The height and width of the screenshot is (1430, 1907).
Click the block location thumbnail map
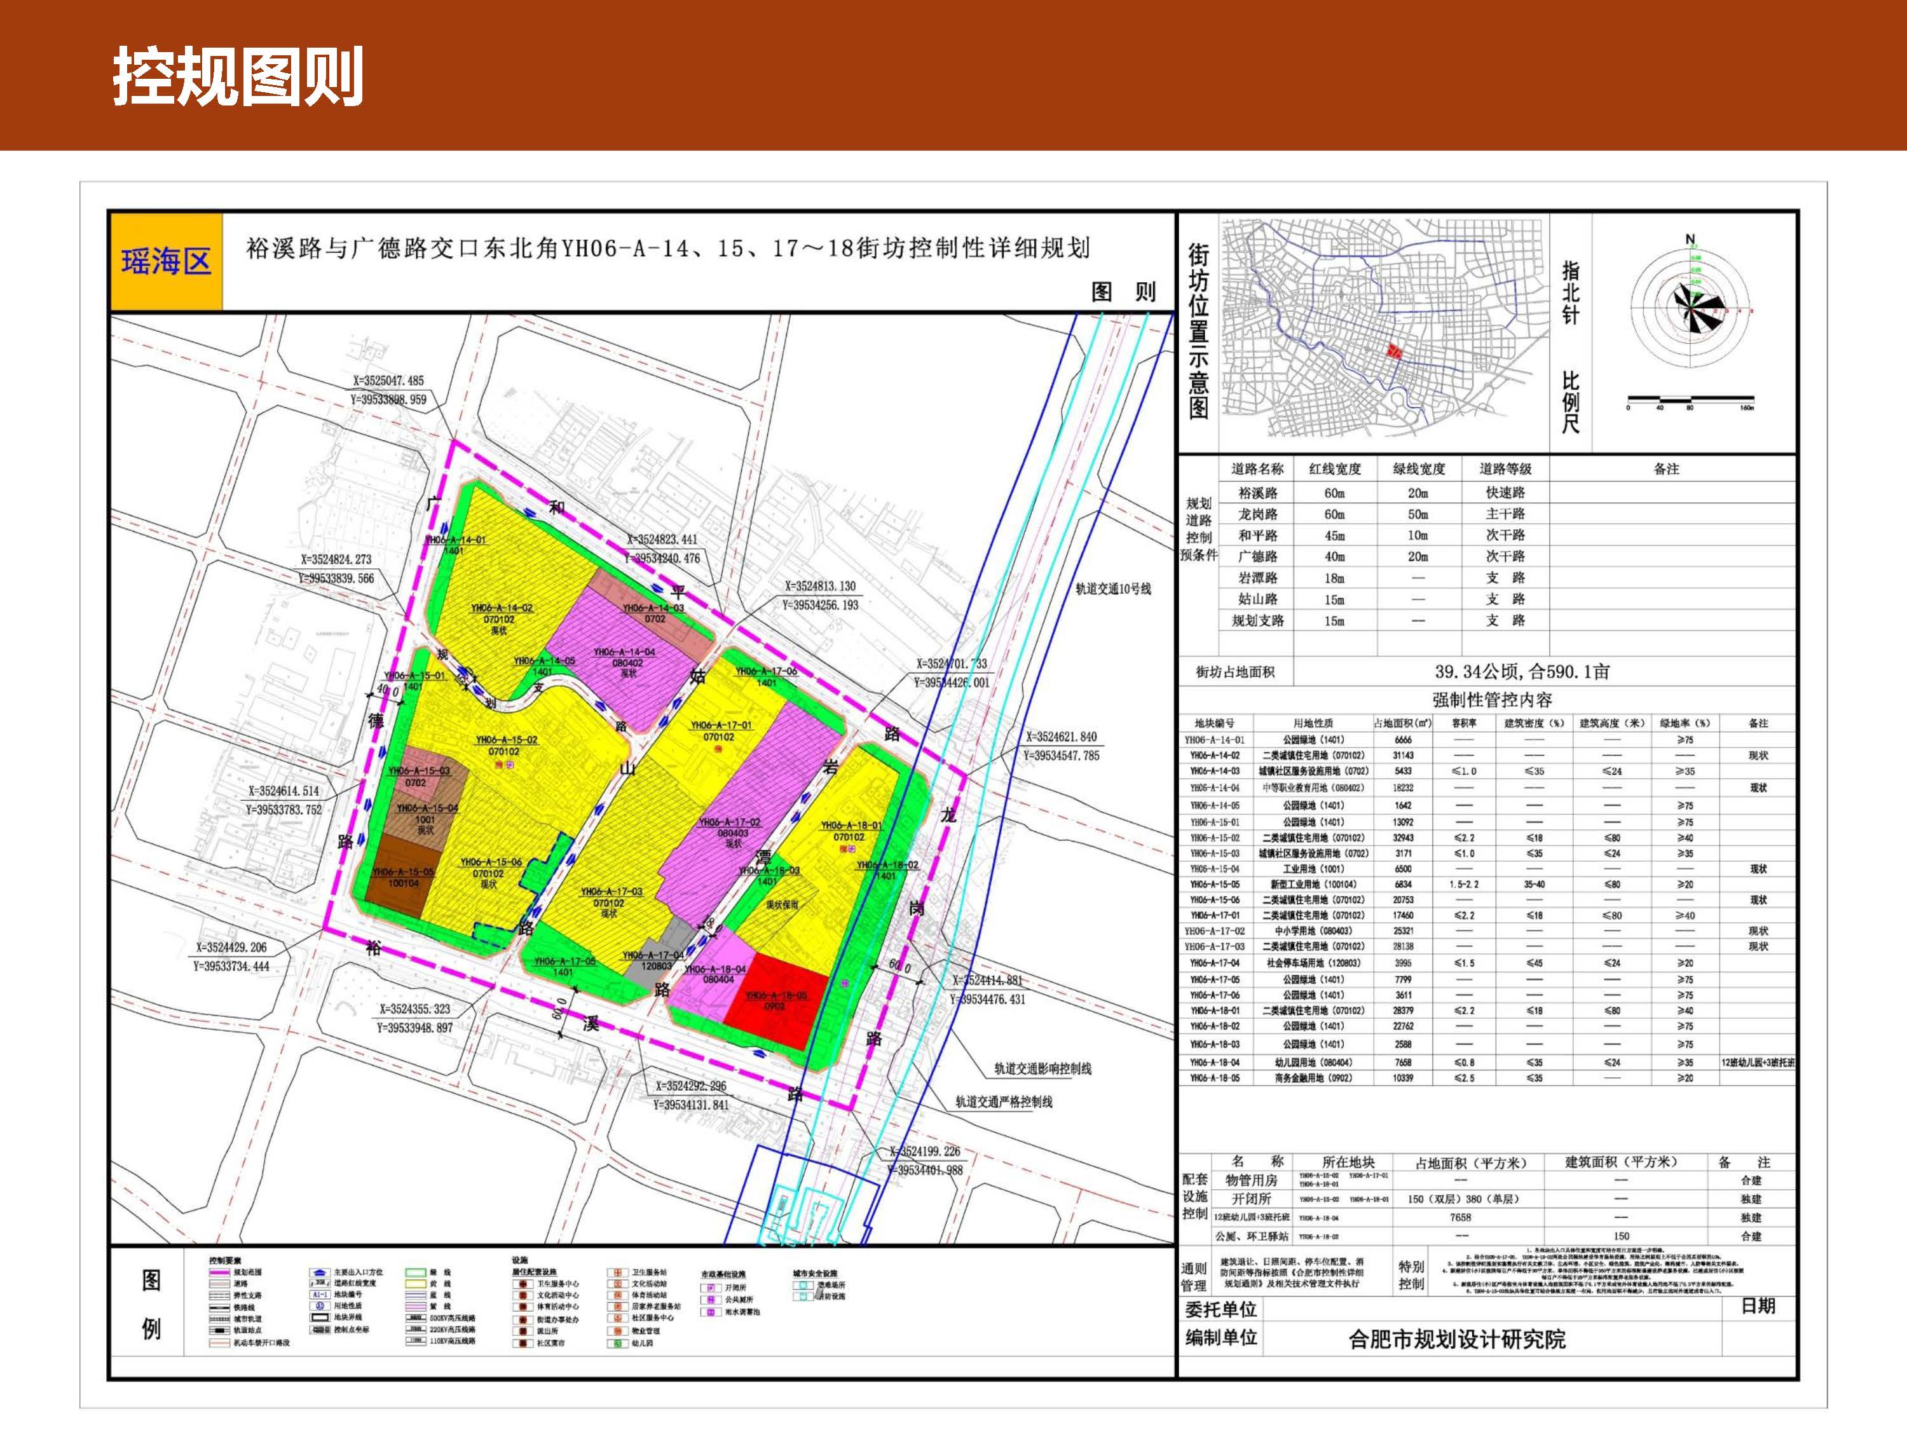[1384, 327]
